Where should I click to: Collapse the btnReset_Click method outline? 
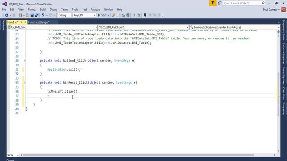coord(25,83)
